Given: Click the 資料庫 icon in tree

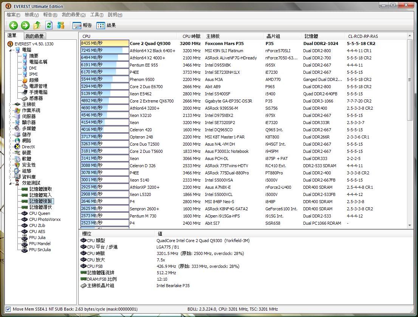Looking at the screenshot, I should 17,177.
